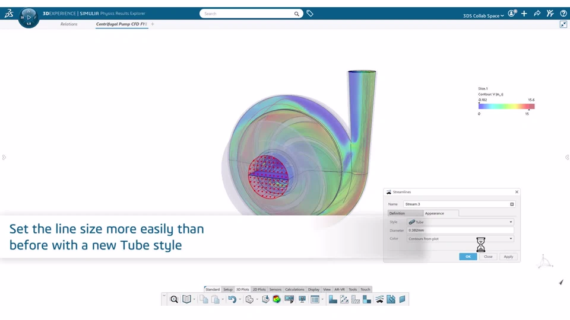Expand the dropdown arrow beside table icon
This screenshot has height=320, width=570.
[x=322, y=300]
